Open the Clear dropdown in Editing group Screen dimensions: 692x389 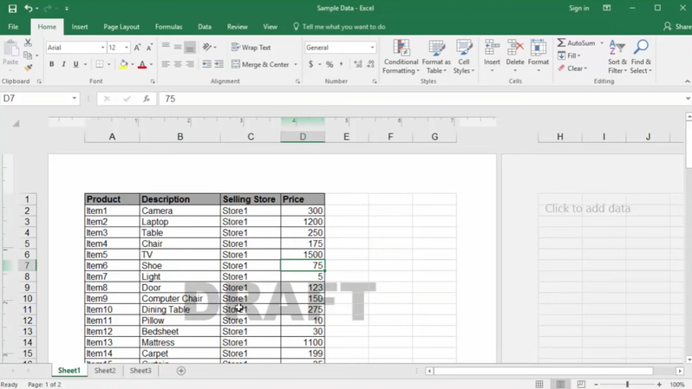572,68
